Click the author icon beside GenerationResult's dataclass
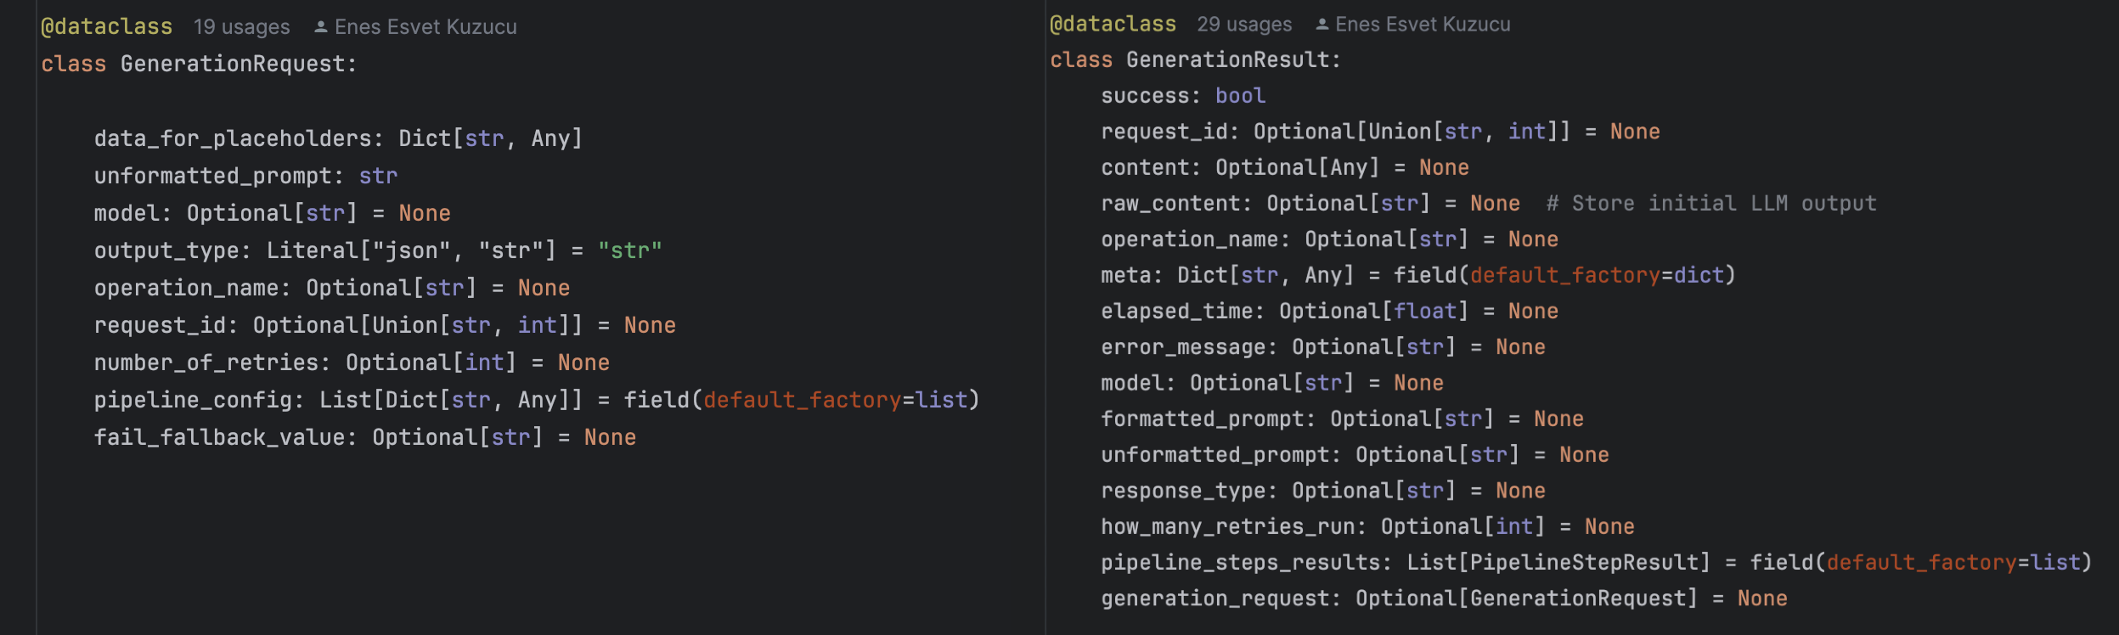Screen dimensions: 2119x635 [1322, 25]
